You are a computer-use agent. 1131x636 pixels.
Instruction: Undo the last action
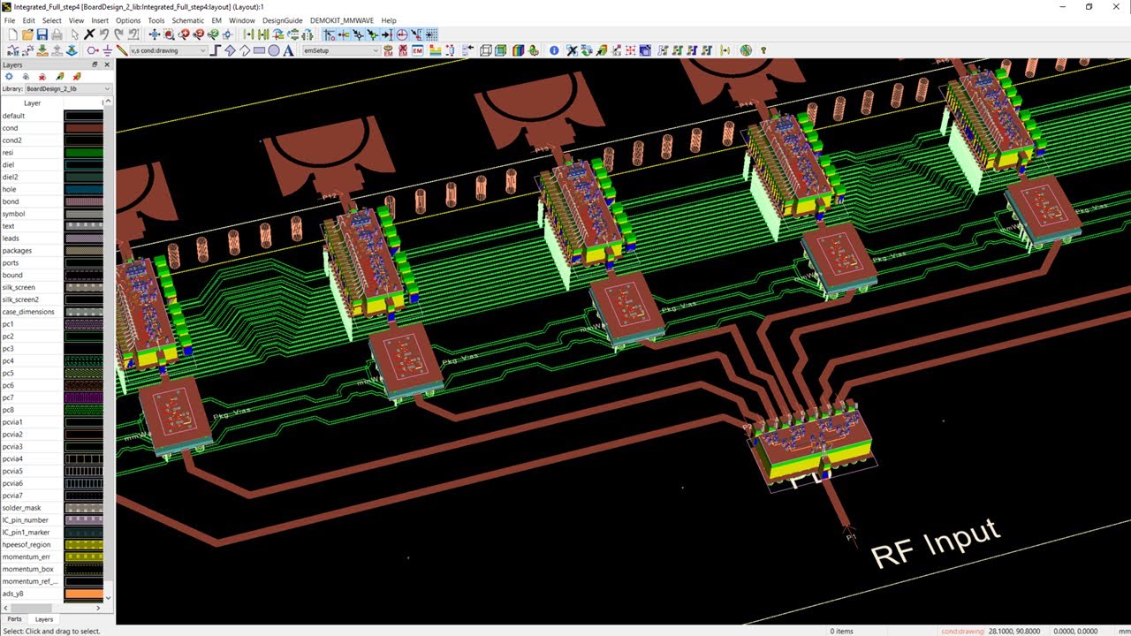click(x=103, y=34)
